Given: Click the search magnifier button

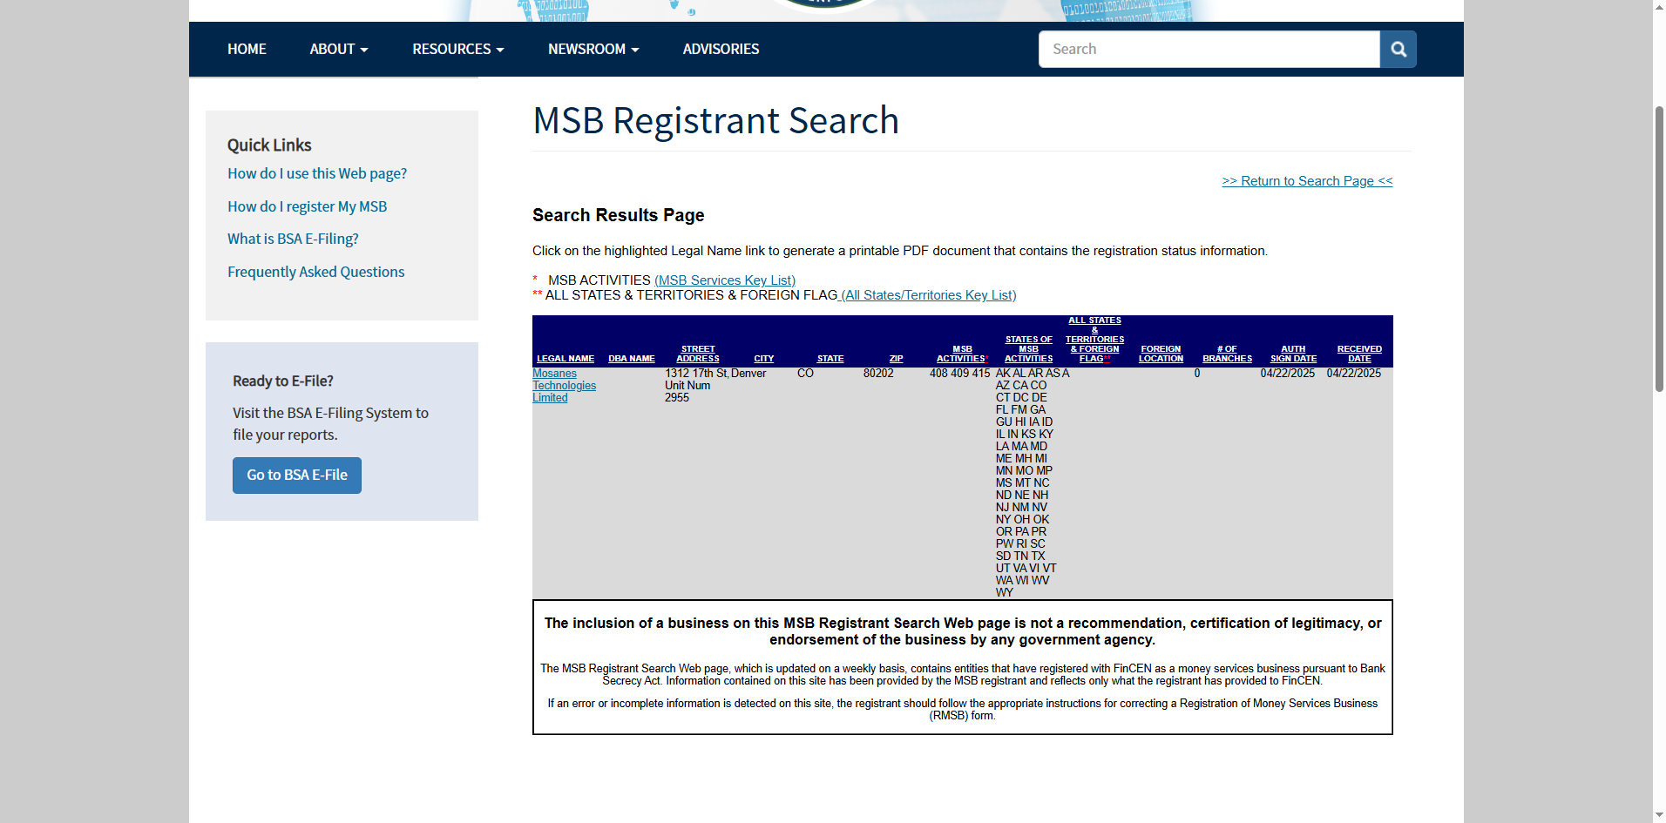Looking at the screenshot, I should pyautogui.click(x=1398, y=50).
